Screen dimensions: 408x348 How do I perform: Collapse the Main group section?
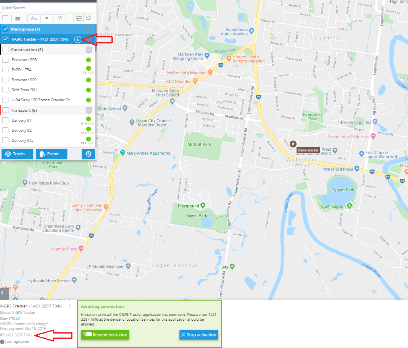coord(89,29)
